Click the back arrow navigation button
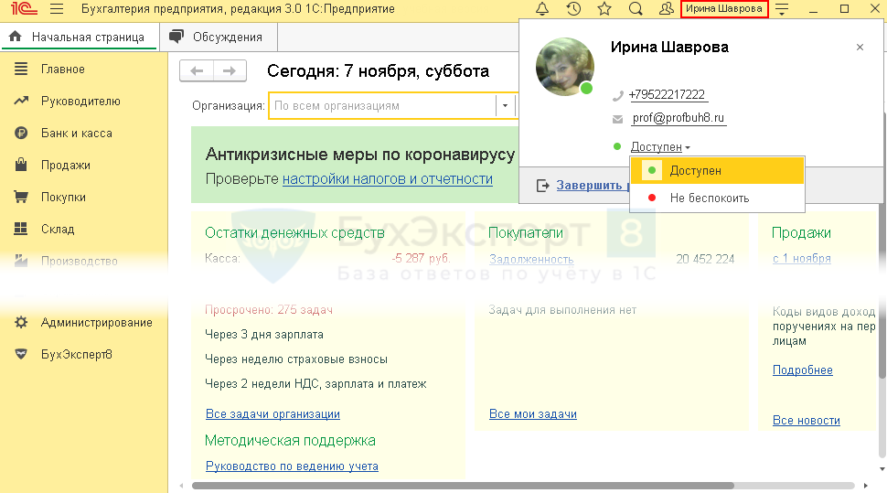887x493 pixels. click(198, 71)
